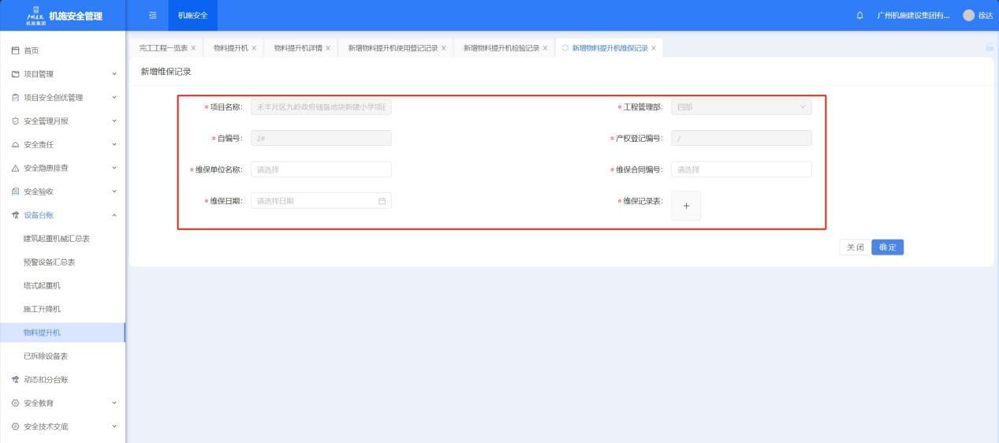Switch to the 新增物料提升机使用登记记录 tab

(x=392, y=48)
